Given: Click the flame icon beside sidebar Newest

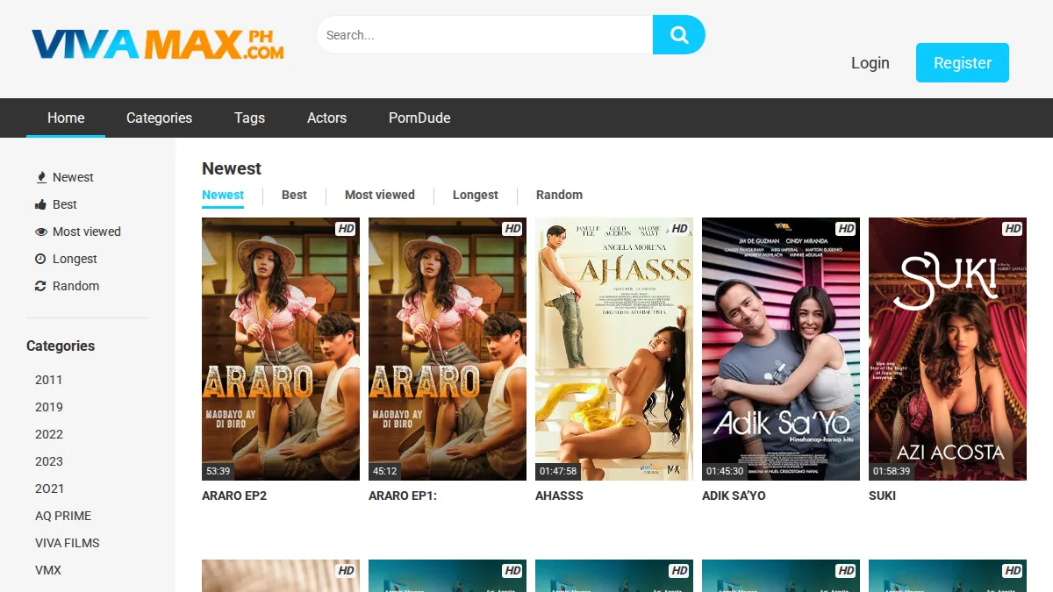Looking at the screenshot, I should (x=40, y=177).
